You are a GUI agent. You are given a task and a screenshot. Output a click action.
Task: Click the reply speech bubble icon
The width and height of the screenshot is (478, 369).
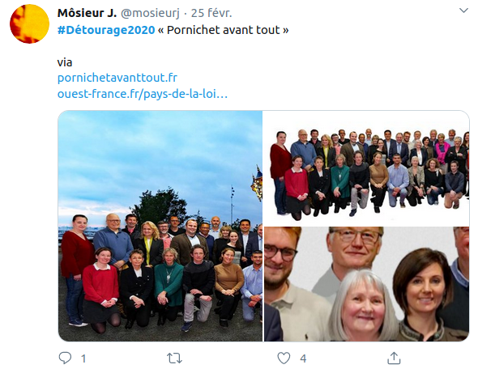(65, 358)
